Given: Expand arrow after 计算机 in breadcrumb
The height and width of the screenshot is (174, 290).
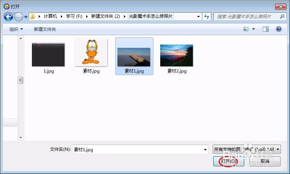Looking at the screenshot, I should pos(61,16).
